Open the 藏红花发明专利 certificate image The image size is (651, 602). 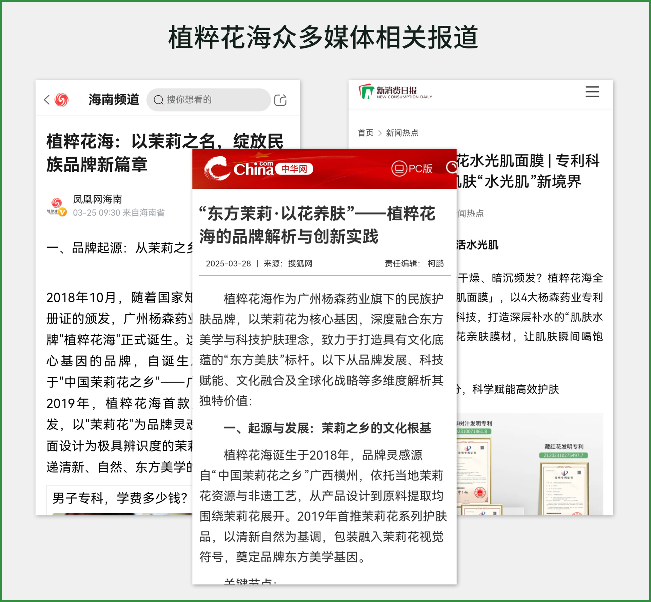click(564, 488)
